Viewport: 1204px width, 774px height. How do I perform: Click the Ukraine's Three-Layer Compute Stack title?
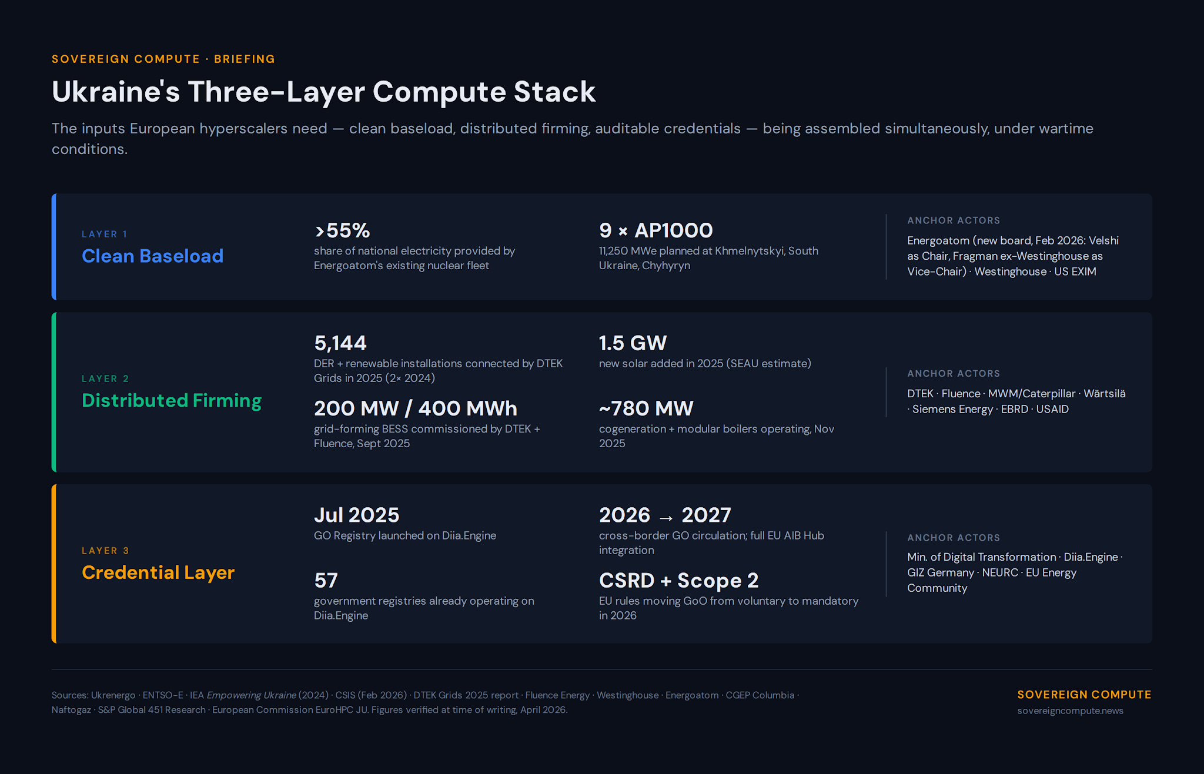(323, 92)
